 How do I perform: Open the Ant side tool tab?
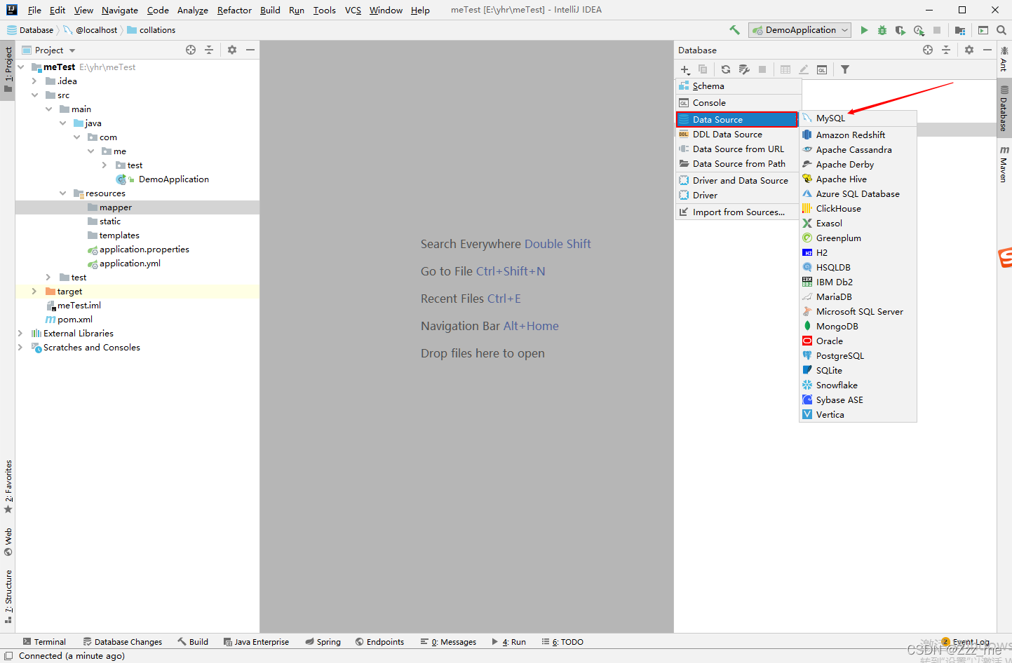tap(1004, 59)
